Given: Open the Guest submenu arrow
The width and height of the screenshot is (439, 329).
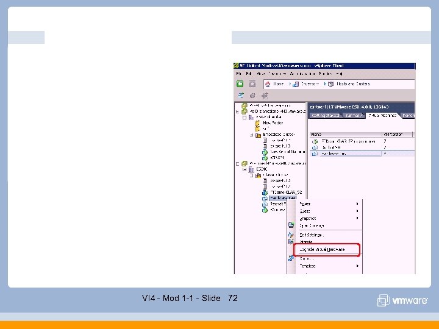Looking at the screenshot, I should [357, 211].
